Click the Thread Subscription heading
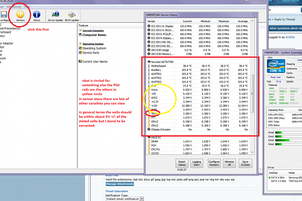 [x=116, y=191]
